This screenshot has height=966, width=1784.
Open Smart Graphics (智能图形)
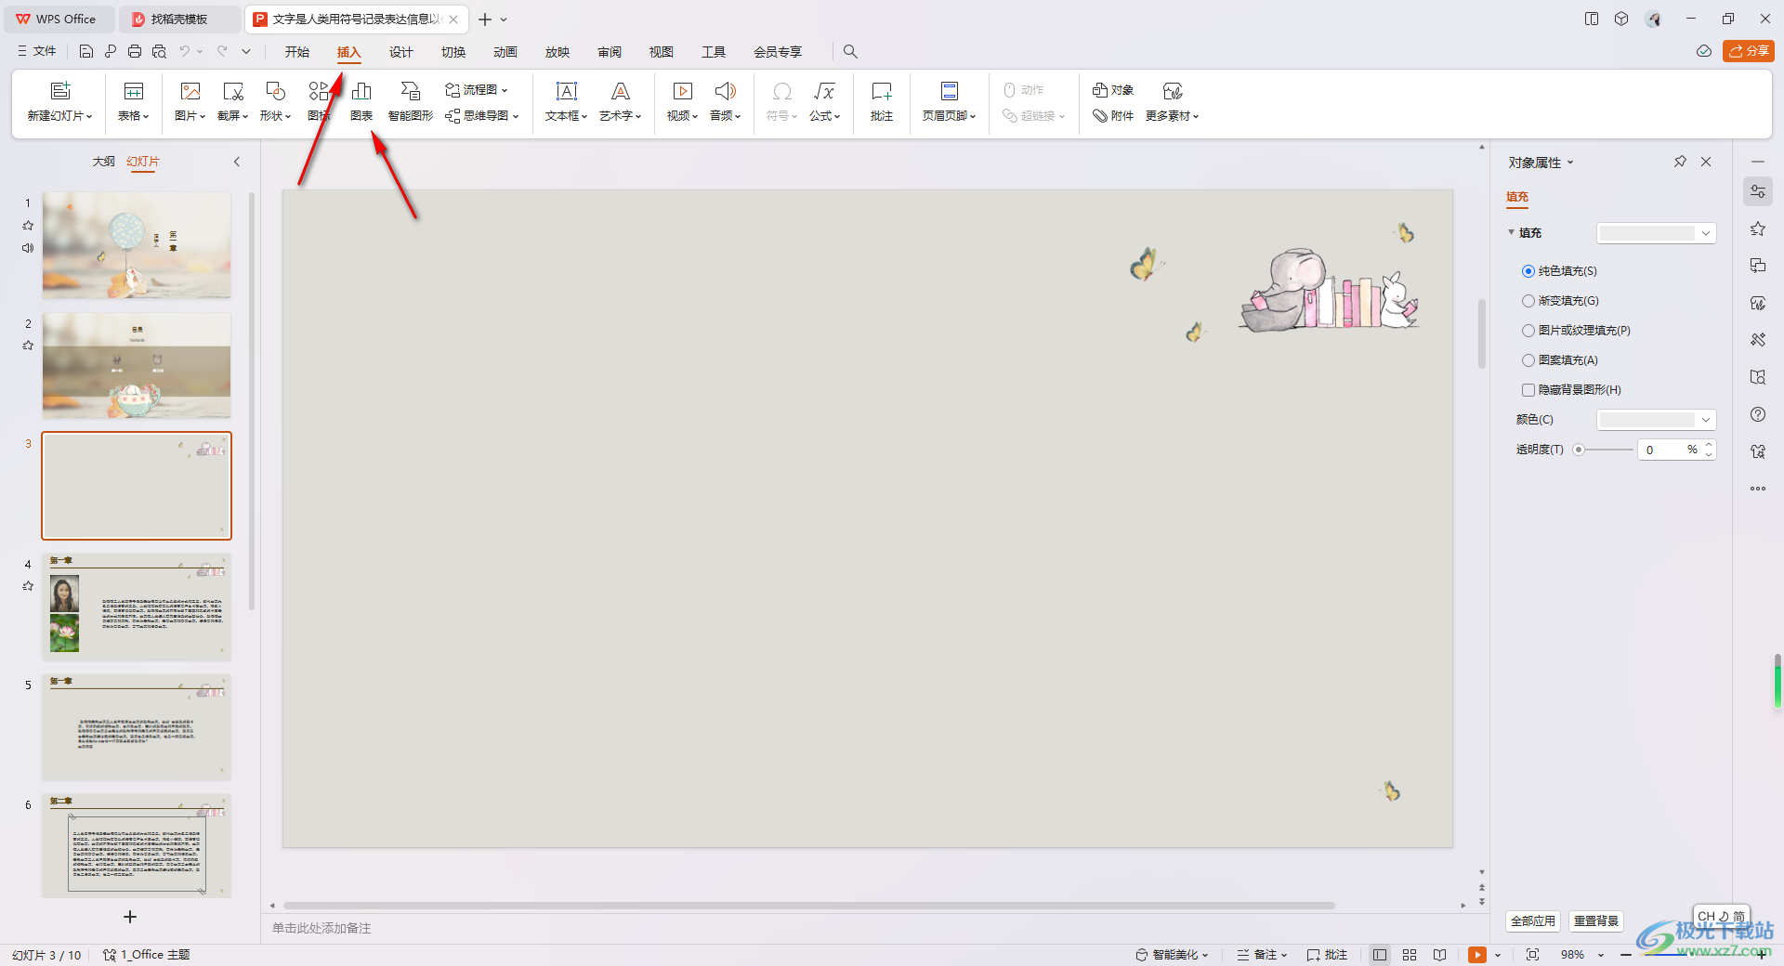tap(411, 101)
